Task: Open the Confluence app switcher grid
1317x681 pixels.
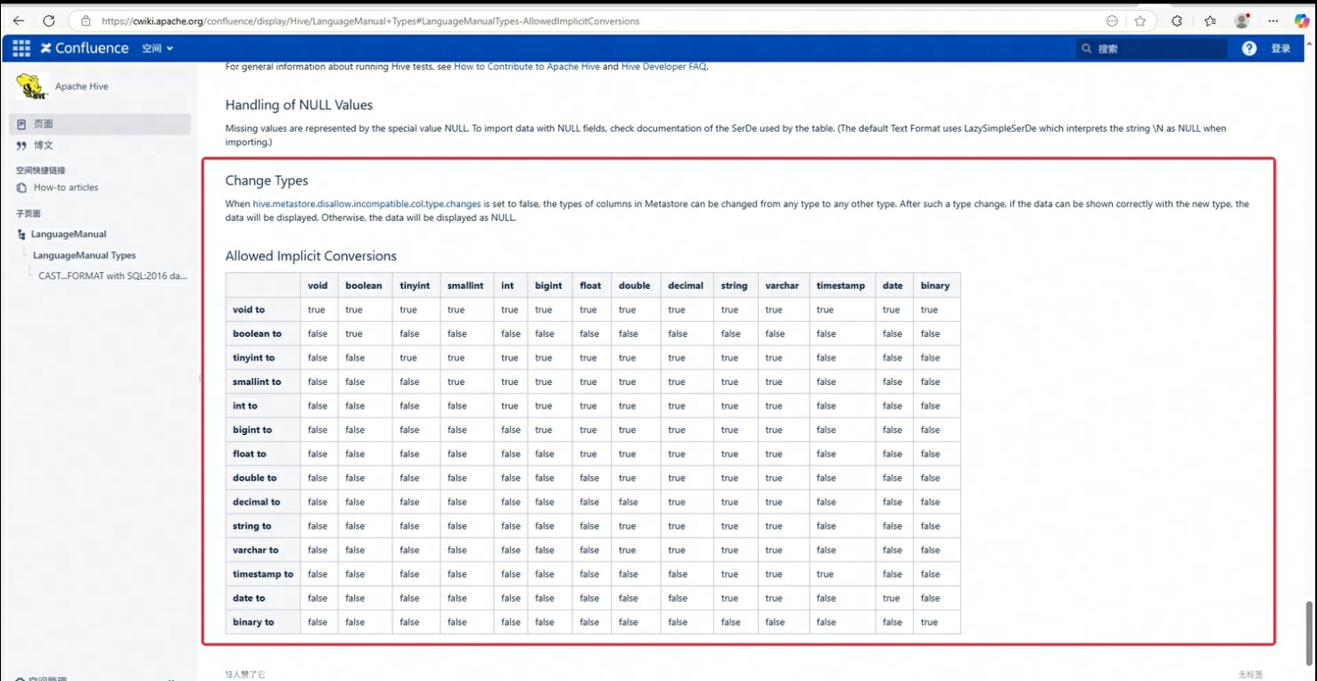Action: 21,48
